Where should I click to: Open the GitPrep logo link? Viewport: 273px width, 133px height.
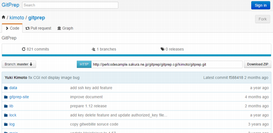click(11, 5)
